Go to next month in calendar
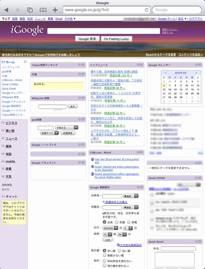Image resolution: width=205 pixels, height=269 pixels. [196, 73]
